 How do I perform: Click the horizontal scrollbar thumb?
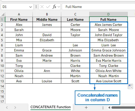tap(123, 107)
